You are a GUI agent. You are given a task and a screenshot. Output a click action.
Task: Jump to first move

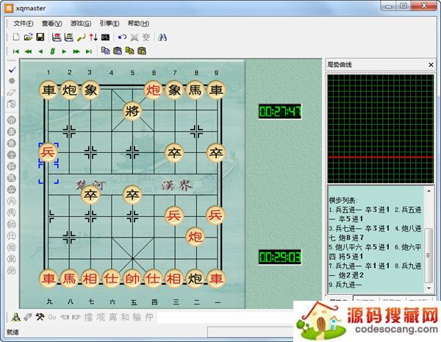click(16, 51)
